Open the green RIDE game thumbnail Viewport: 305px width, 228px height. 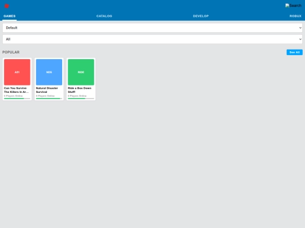point(81,72)
